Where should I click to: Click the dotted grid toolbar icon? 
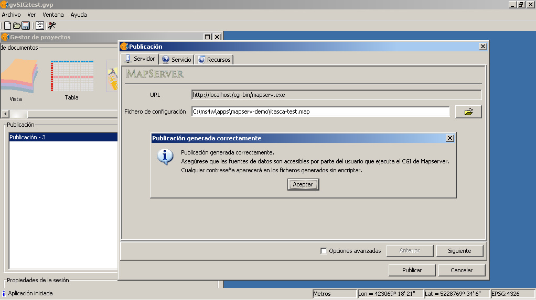pyautogui.click(x=40, y=26)
